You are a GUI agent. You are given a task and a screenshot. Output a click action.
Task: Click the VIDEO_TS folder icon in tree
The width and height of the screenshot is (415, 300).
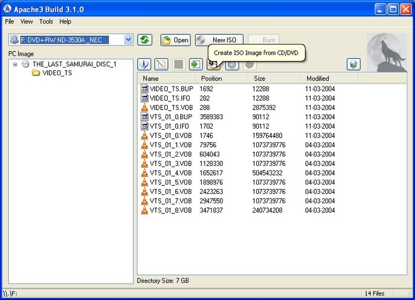[36, 73]
